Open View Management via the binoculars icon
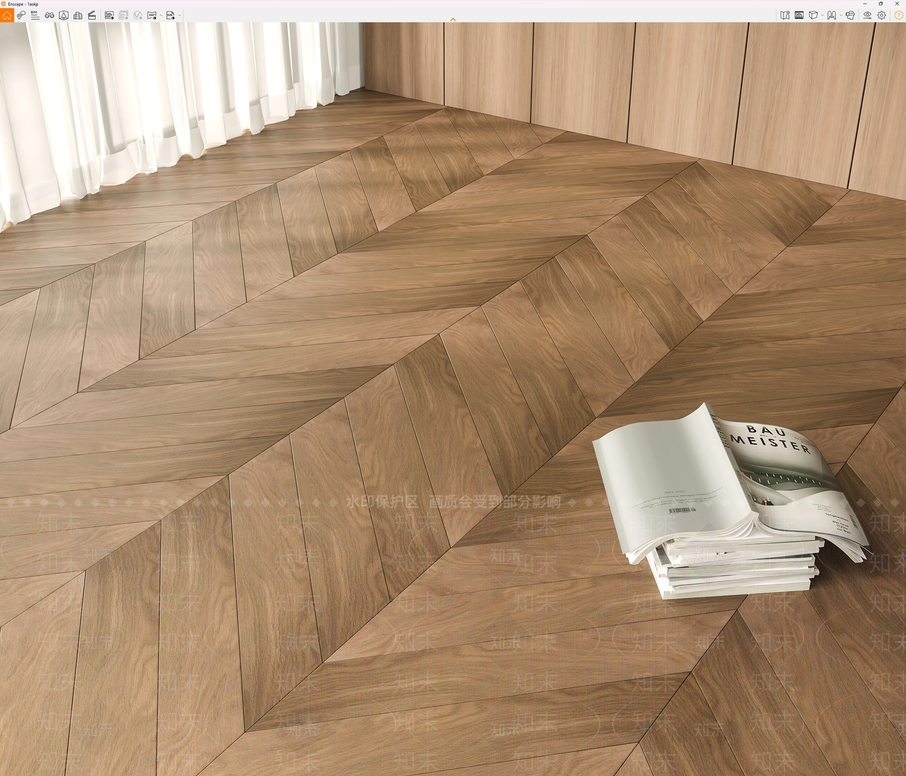 pyautogui.click(x=49, y=15)
